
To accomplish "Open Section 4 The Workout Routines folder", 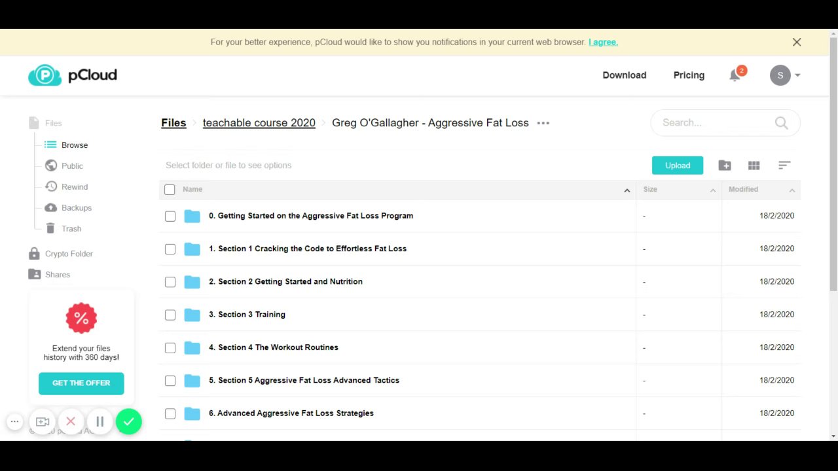I will (274, 347).
